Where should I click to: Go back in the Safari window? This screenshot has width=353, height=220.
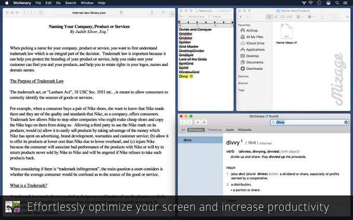coord(25,13)
